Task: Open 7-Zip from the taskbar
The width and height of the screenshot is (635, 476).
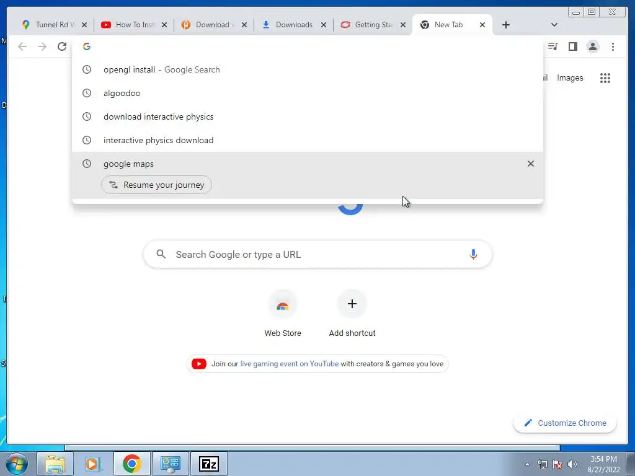Action: [209, 464]
